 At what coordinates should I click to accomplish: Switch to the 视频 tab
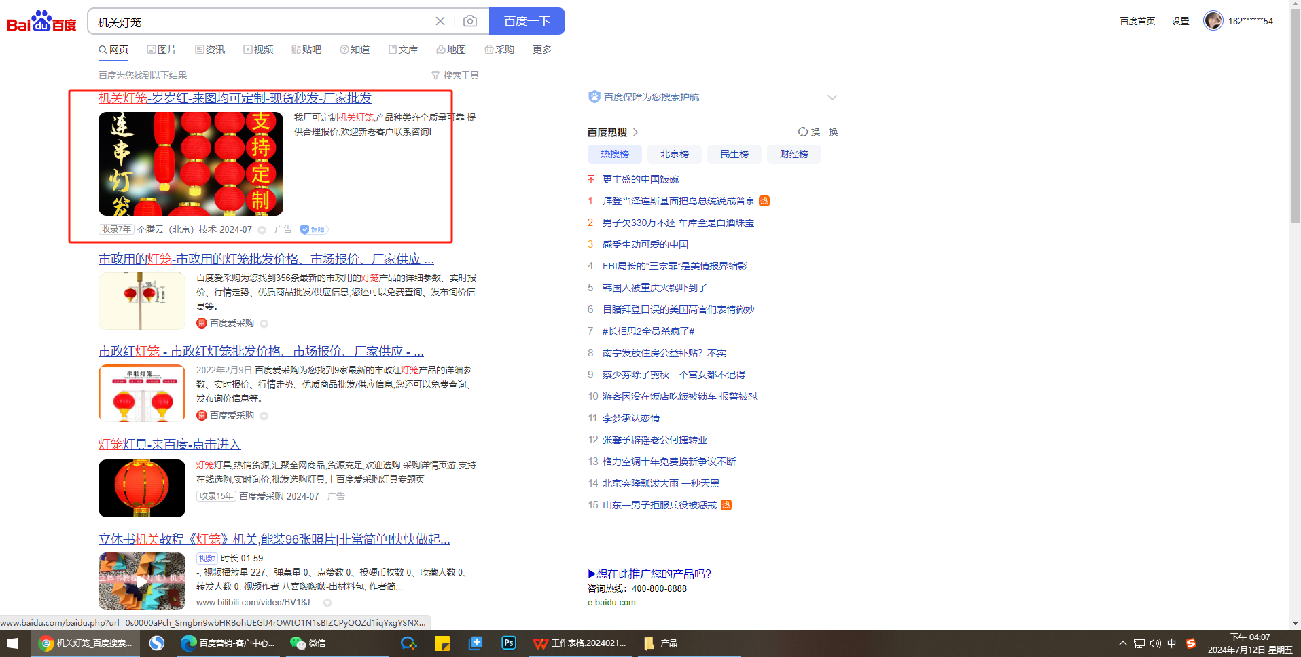[259, 50]
